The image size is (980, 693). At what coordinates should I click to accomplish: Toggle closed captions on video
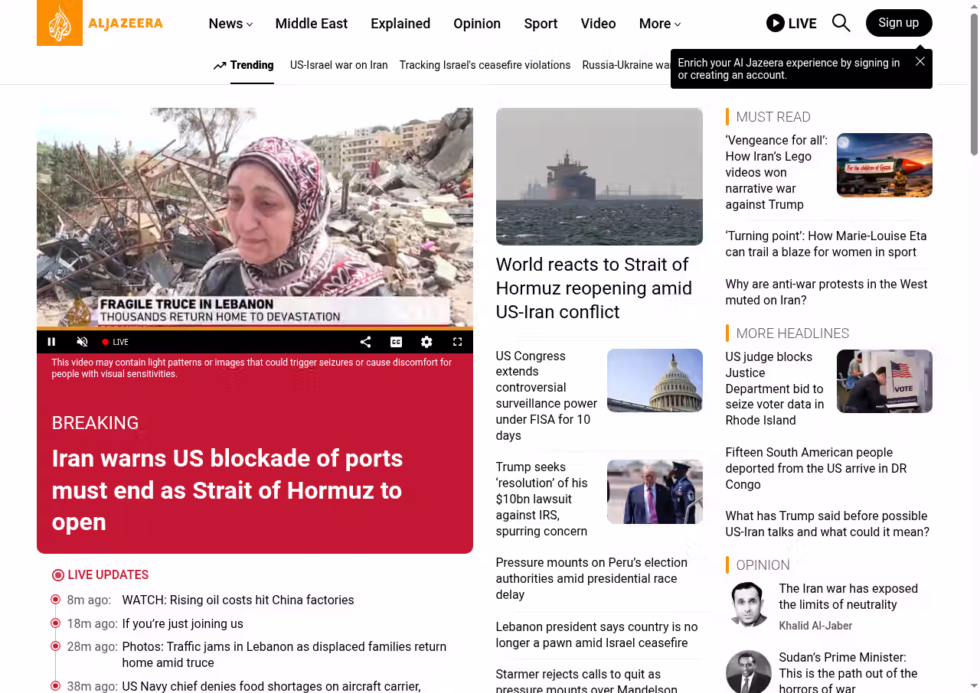tap(396, 342)
